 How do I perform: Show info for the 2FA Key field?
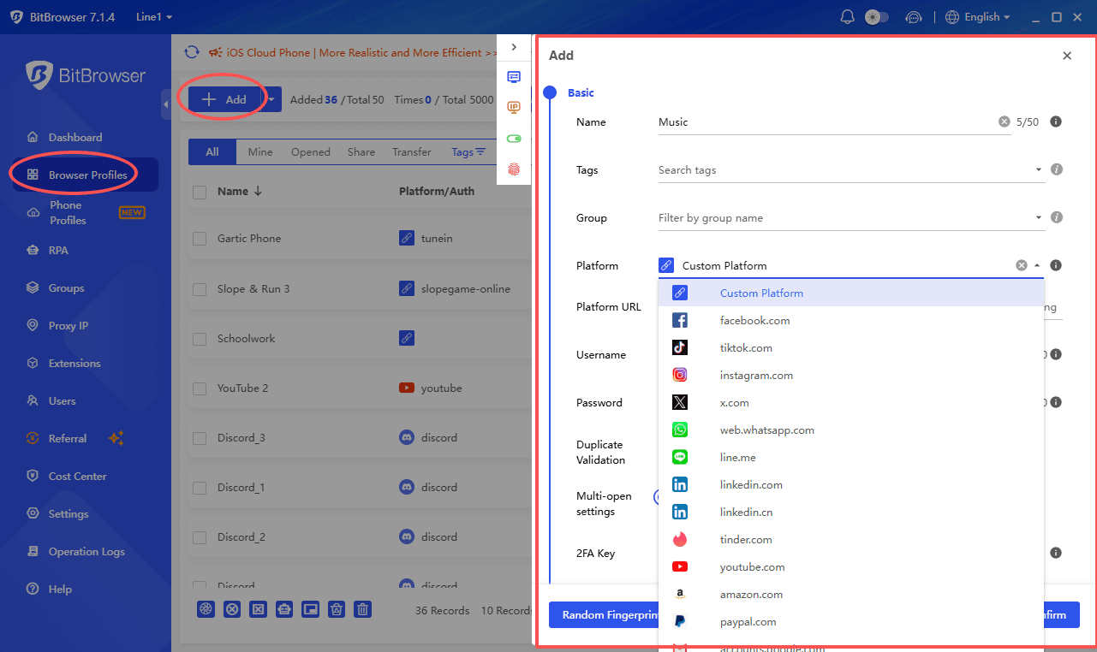1056,553
